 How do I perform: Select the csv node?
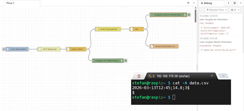tap(136, 29)
